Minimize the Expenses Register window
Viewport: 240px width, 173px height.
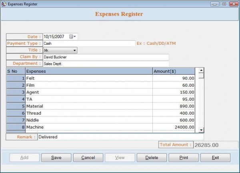pos(214,4)
